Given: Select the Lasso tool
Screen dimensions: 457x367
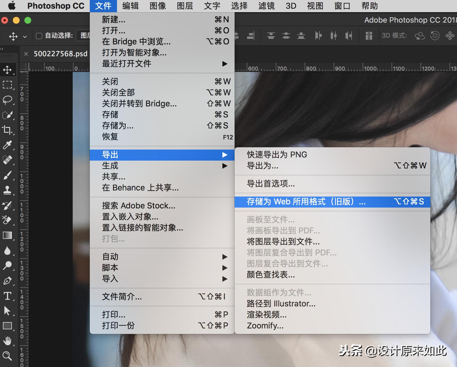Looking at the screenshot, I should 7,100.
